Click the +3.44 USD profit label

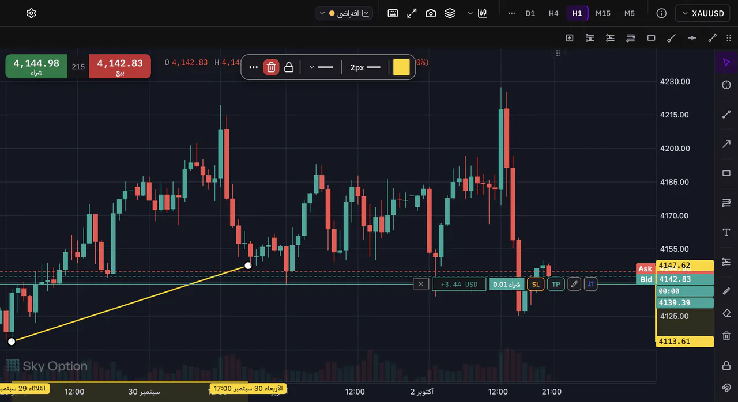point(459,284)
